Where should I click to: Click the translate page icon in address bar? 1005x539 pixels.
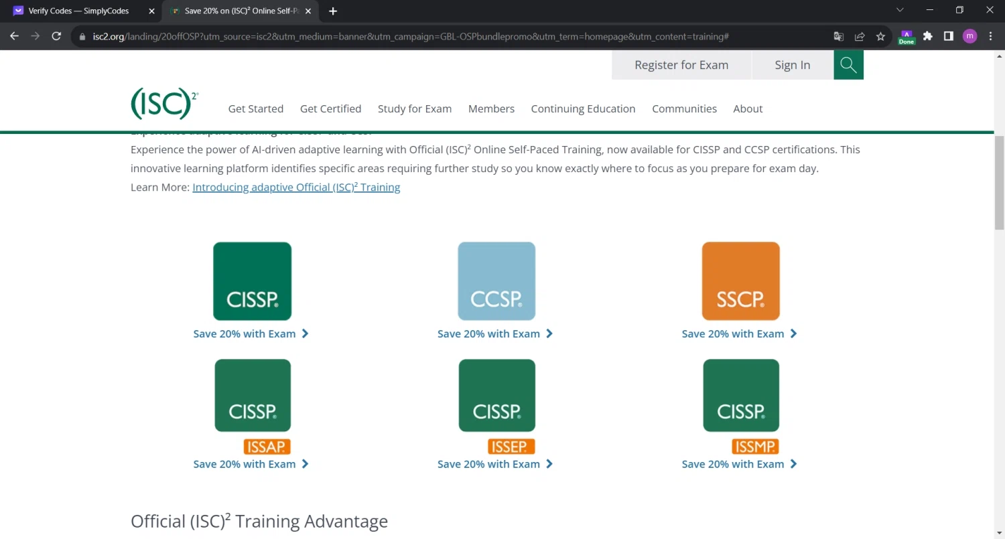click(x=838, y=36)
